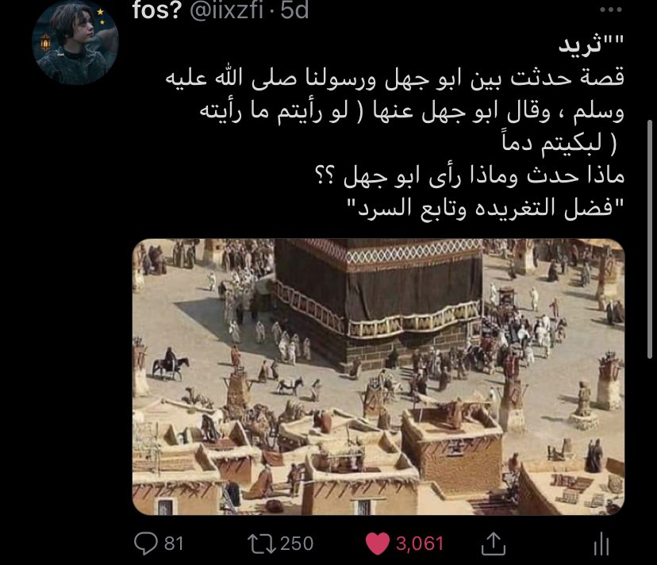This screenshot has height=565, width=657.
Task: Click the 250 retweets count
Action: tap(296, 544)
